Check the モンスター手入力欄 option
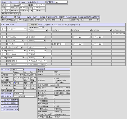This screenshot has height=119, width=127. pyautogui.click(x=2, y=110)
